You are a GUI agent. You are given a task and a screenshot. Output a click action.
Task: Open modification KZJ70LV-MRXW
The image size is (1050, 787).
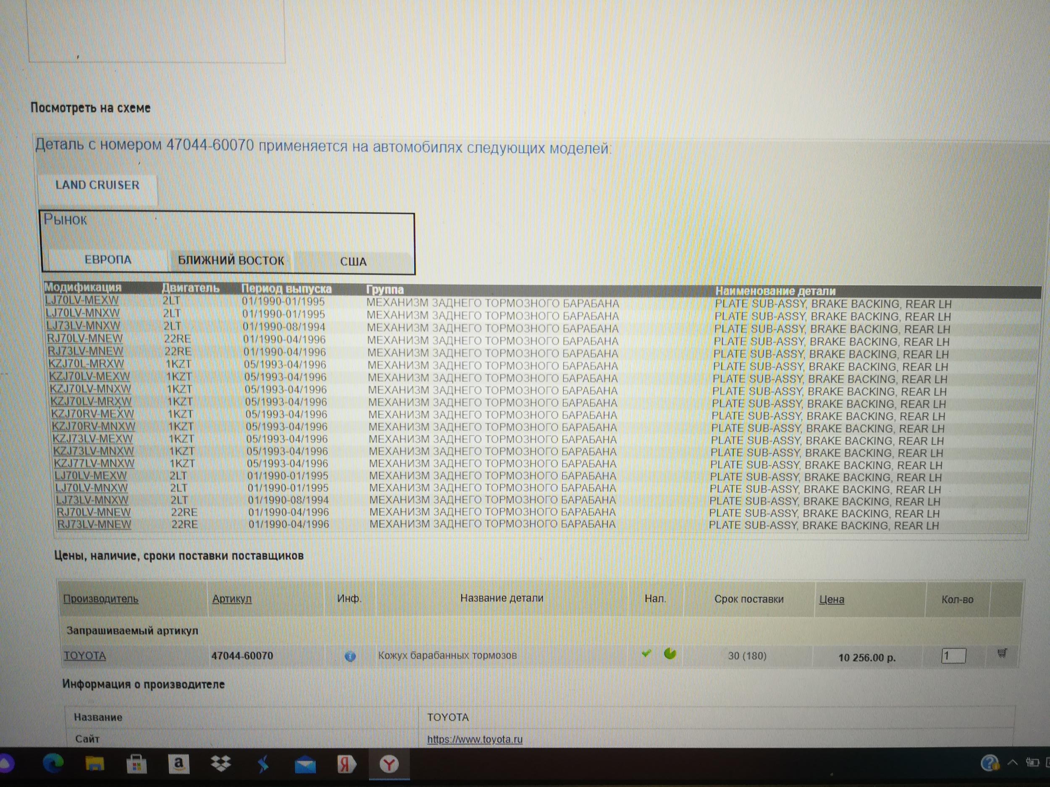91,401
